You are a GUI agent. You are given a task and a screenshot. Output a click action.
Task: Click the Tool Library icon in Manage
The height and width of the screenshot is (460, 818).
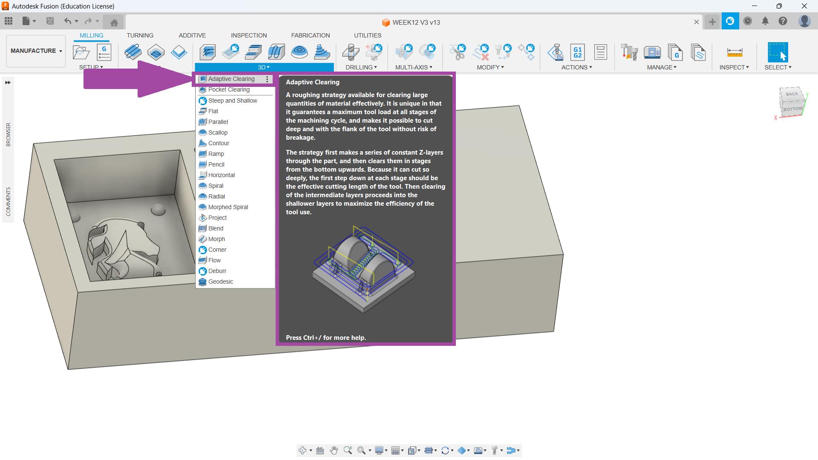[x=629, y=52]
